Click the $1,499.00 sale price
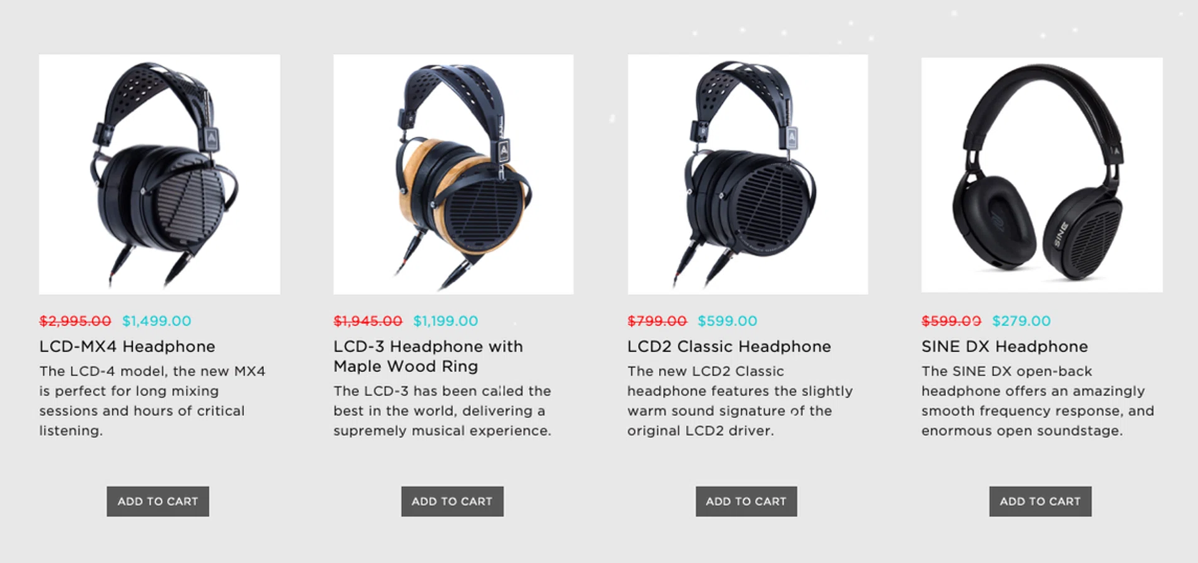The image size is (1198, 563). pyautogui.click(x=157, y=321)
